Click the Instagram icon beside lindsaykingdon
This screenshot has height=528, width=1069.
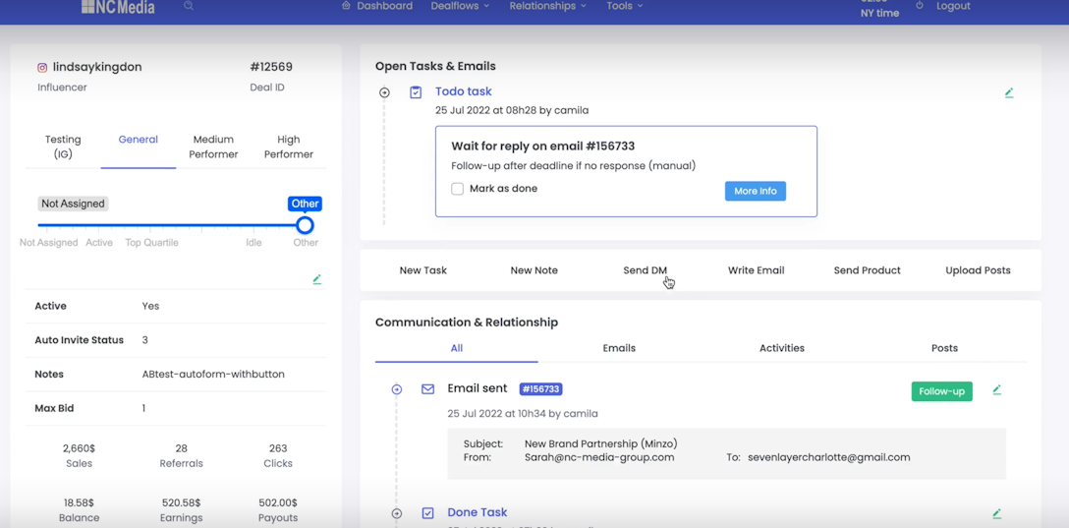click(42, 68)
